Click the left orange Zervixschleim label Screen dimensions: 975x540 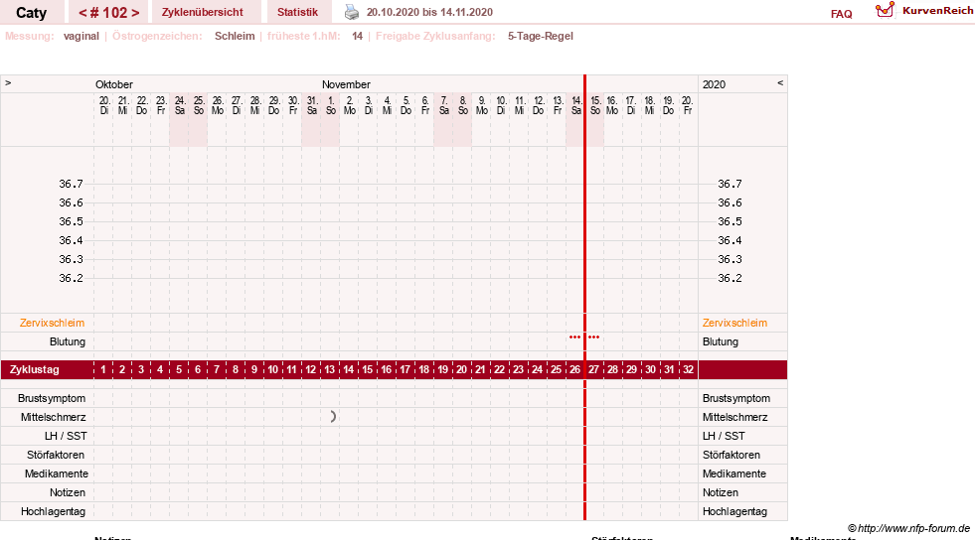point(53,323)
